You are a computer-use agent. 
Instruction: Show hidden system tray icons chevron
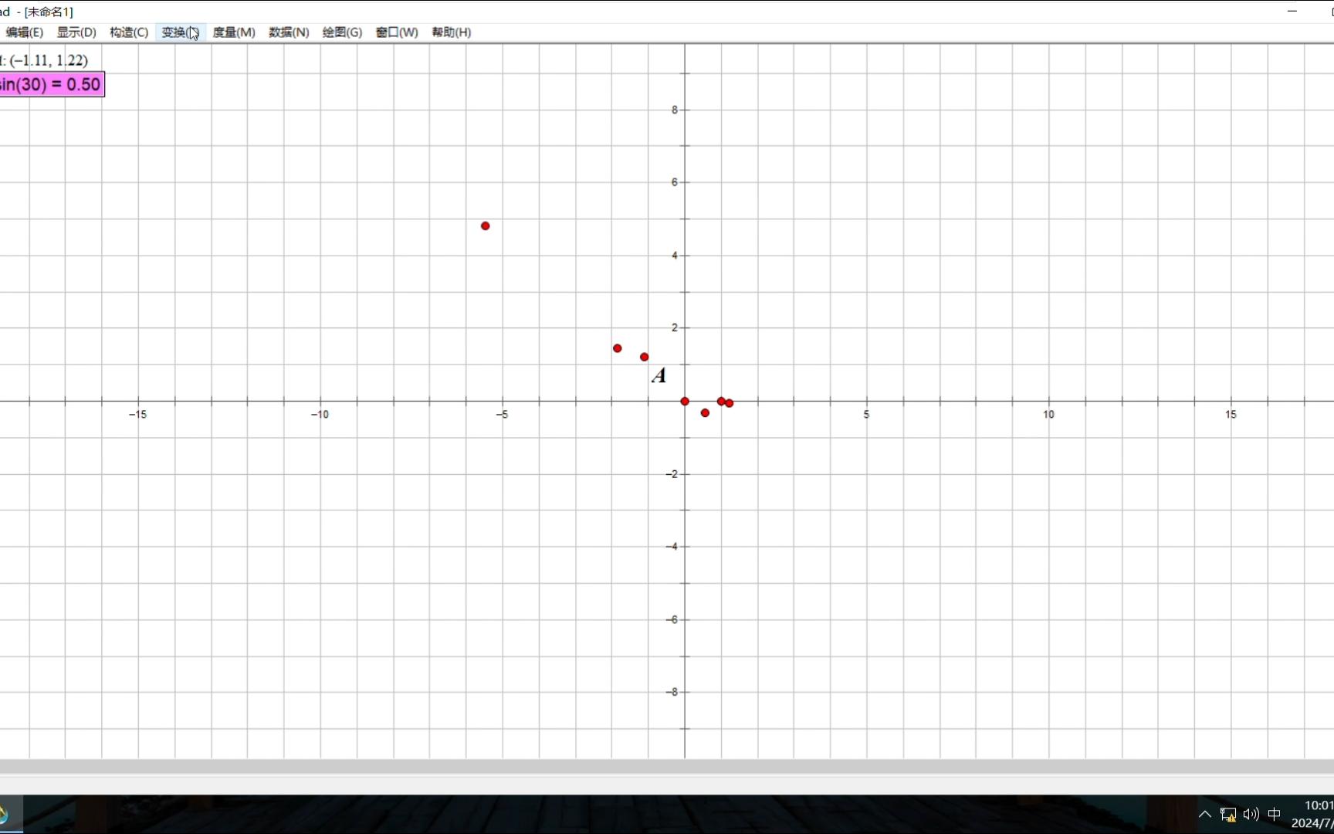pyautogui.click(x=1204, y=815)
